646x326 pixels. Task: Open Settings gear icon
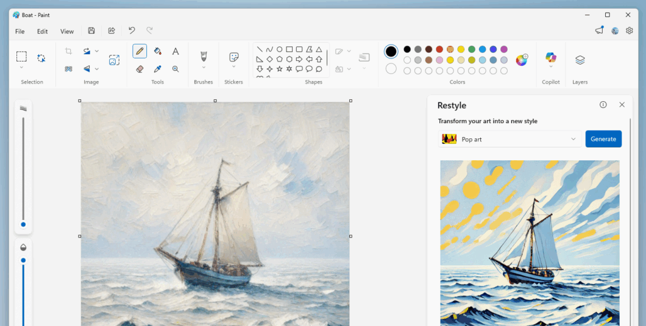(629, 30)
